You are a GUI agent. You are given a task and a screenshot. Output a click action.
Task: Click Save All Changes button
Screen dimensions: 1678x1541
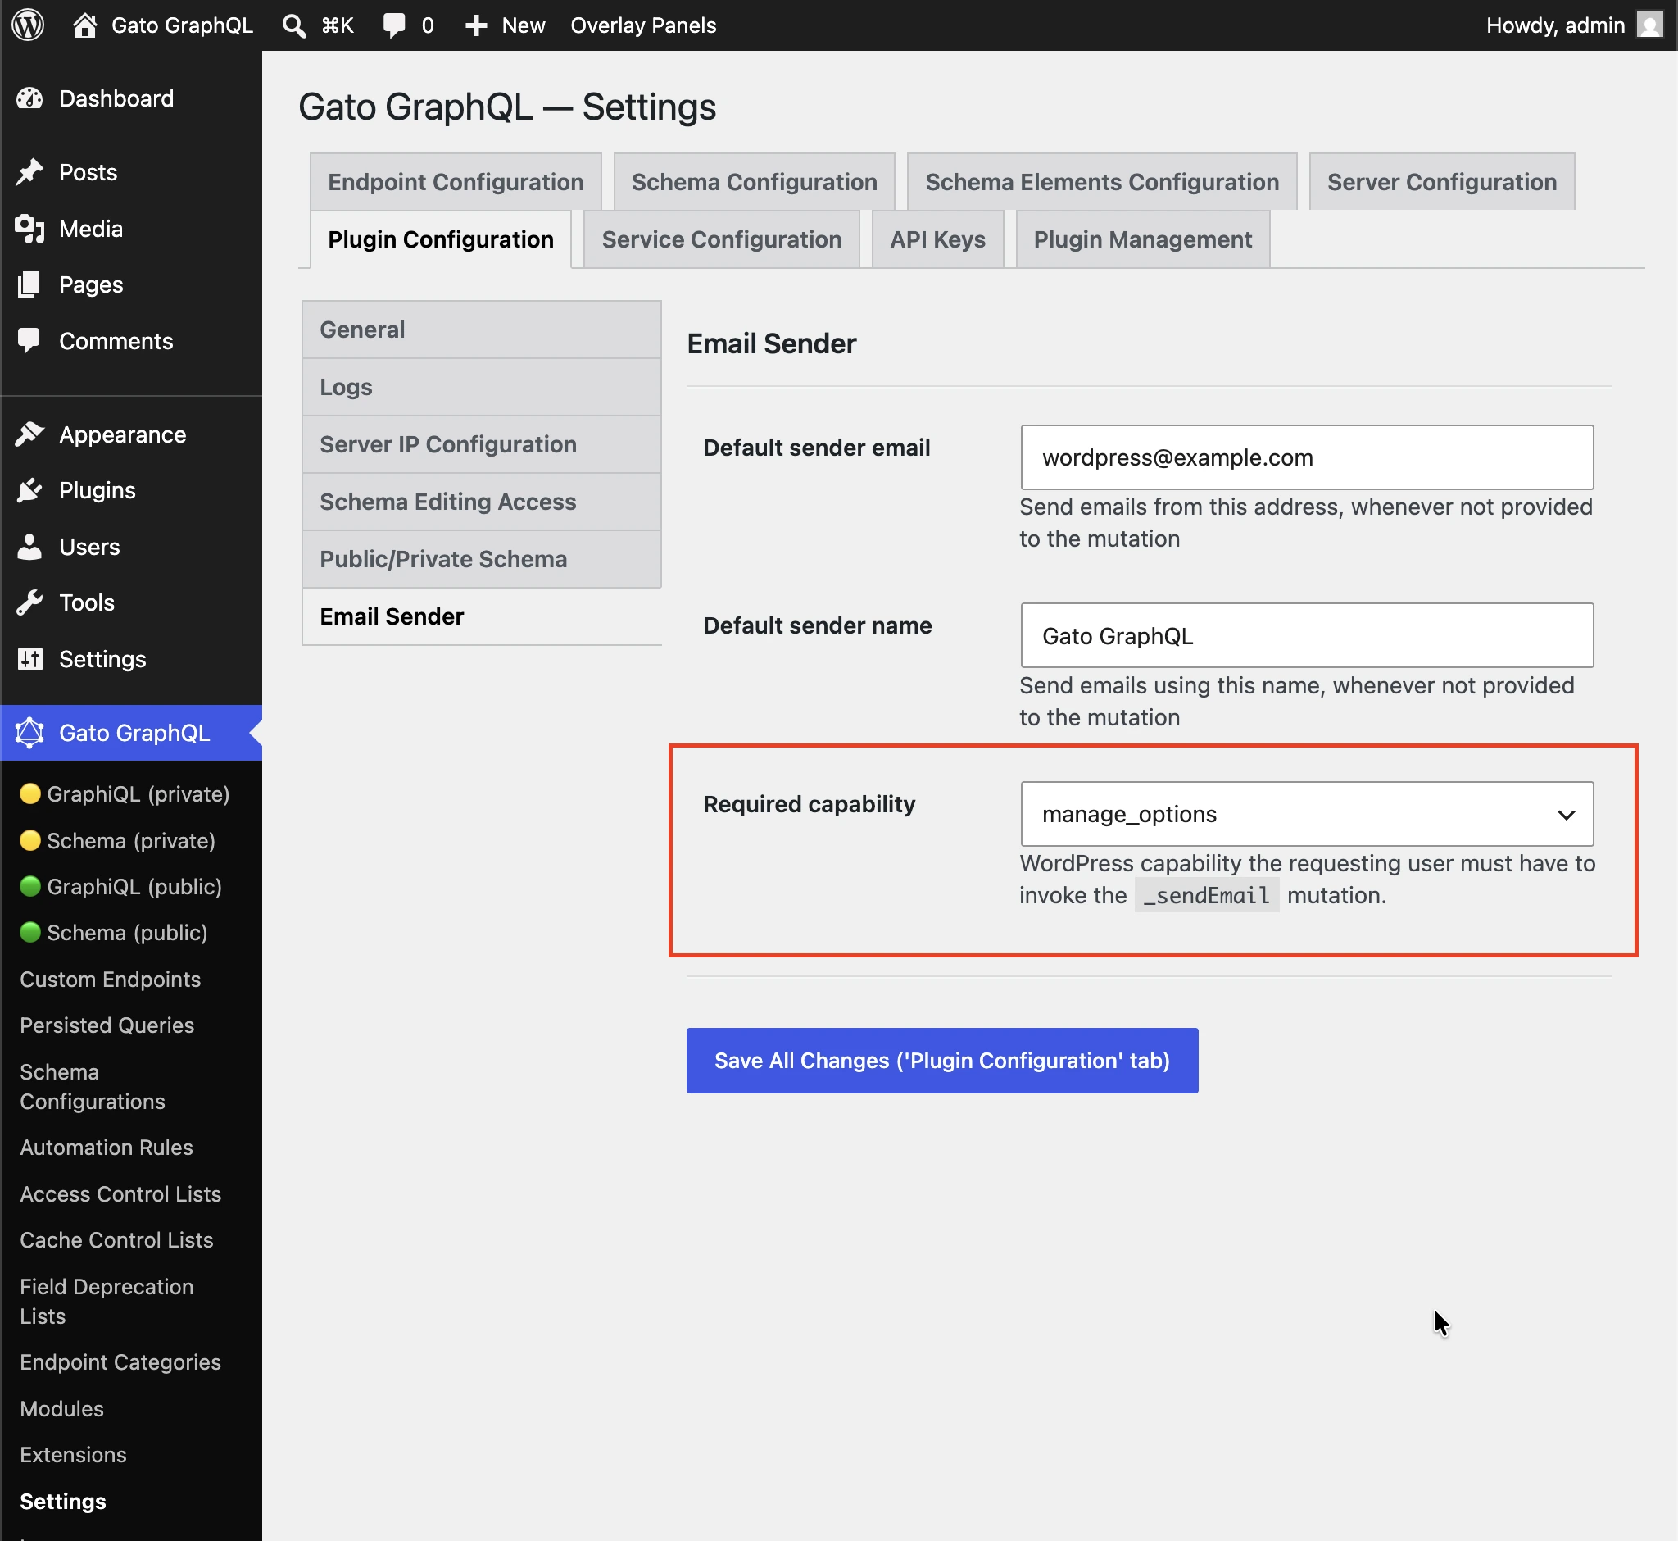942,1060
